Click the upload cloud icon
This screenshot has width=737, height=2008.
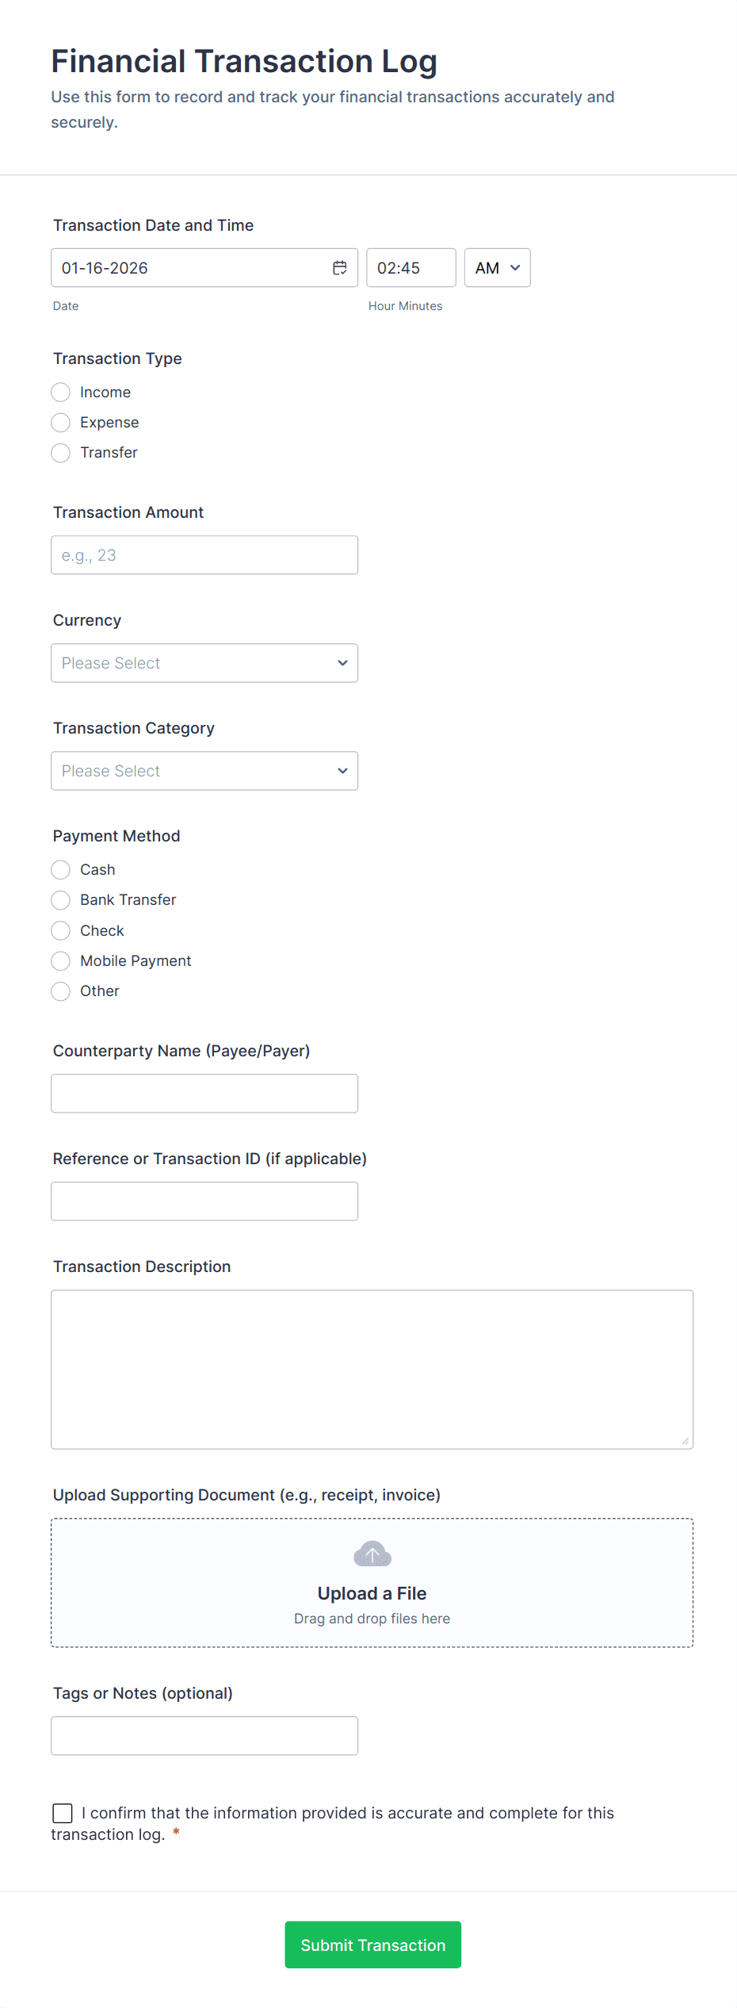tap(372, 1553)
